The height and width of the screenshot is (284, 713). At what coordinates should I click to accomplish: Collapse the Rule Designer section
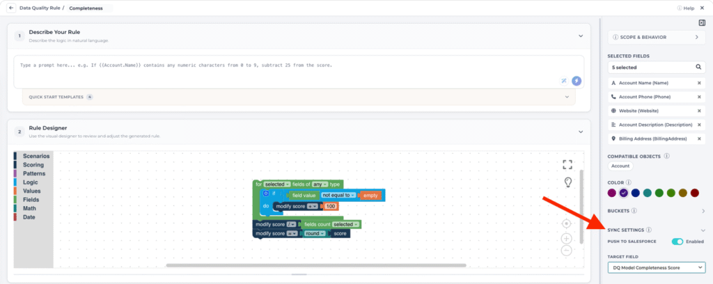(580, 132)
